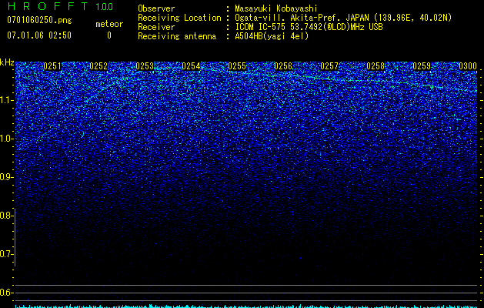Viewport: 484px width, 308px height.
Task: Click the A504HB(yagi 4el) antenna text
Action: 272,36
